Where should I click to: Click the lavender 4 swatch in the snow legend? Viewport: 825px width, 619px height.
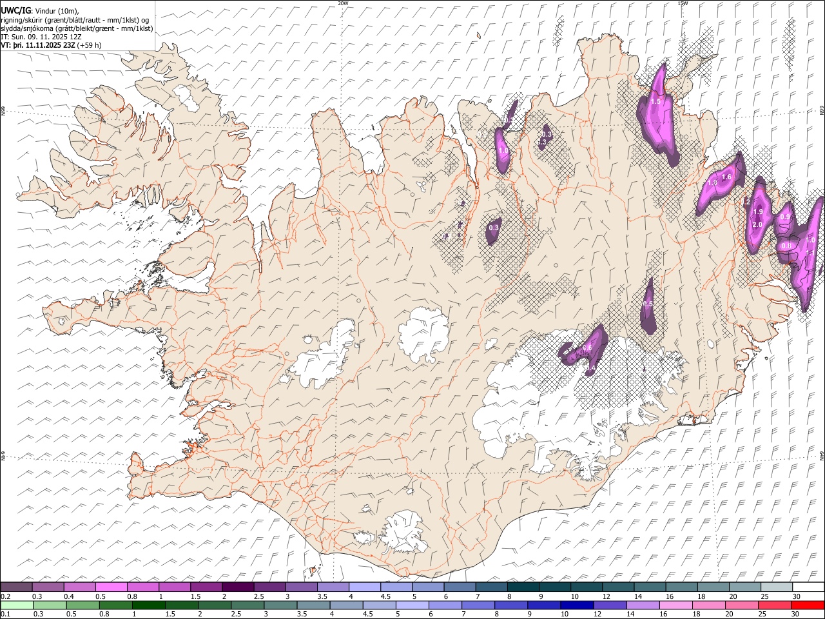point(365,587)
